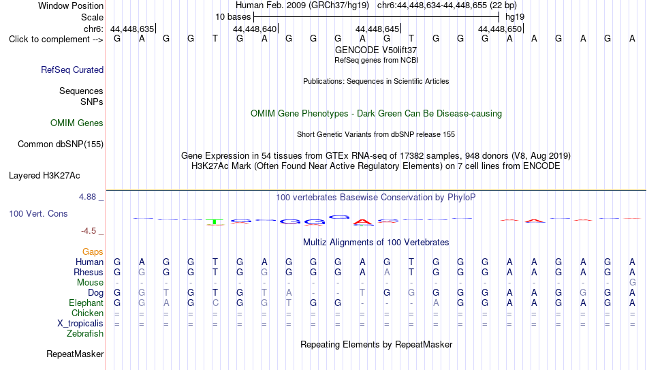Click the GTEx Gene Expression track title
Screen dimensions: 647x370
[376, 155]
